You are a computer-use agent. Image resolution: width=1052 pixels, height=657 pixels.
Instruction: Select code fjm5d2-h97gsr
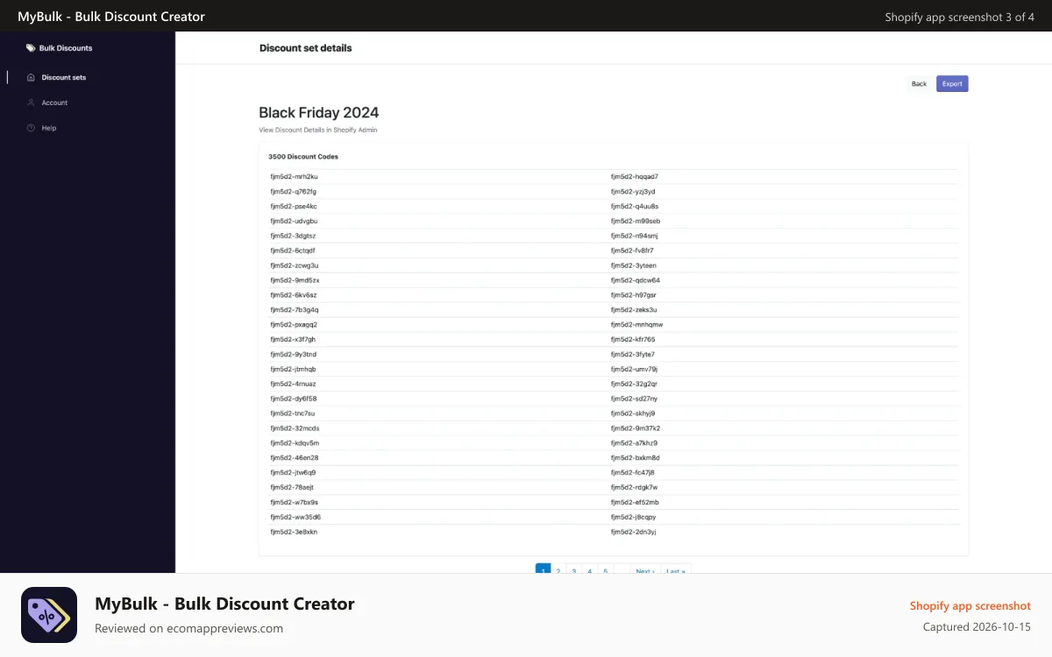click(634, 295)
